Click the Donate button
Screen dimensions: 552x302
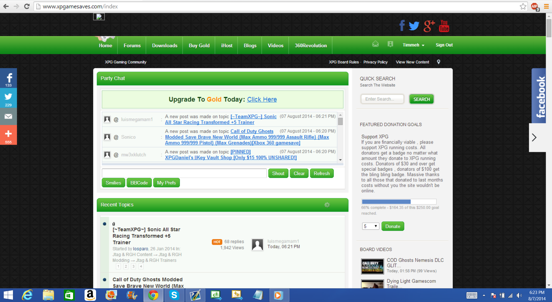393,226
